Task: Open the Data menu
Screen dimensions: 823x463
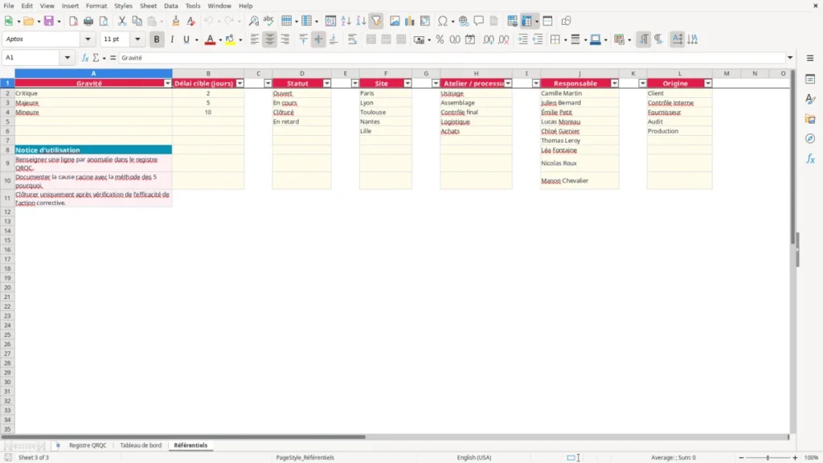Action: coord(170,6)
